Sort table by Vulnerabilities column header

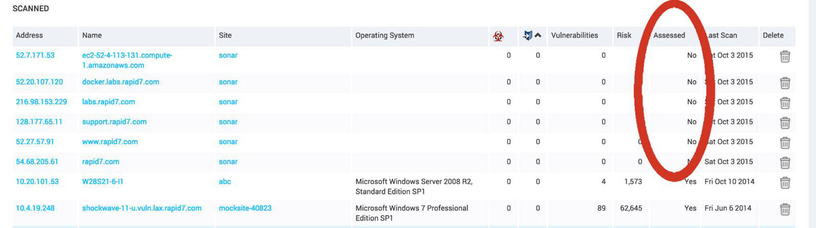pos(574,35)
